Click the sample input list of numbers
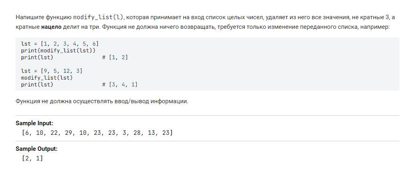 [x=97, y=133]
